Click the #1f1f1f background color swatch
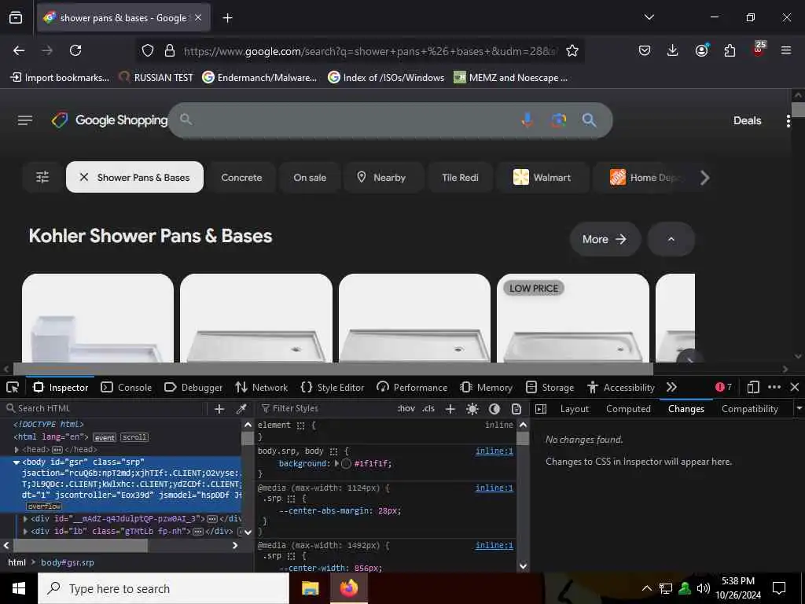Viewport: 805px width, 604px height. pos(346,463)
